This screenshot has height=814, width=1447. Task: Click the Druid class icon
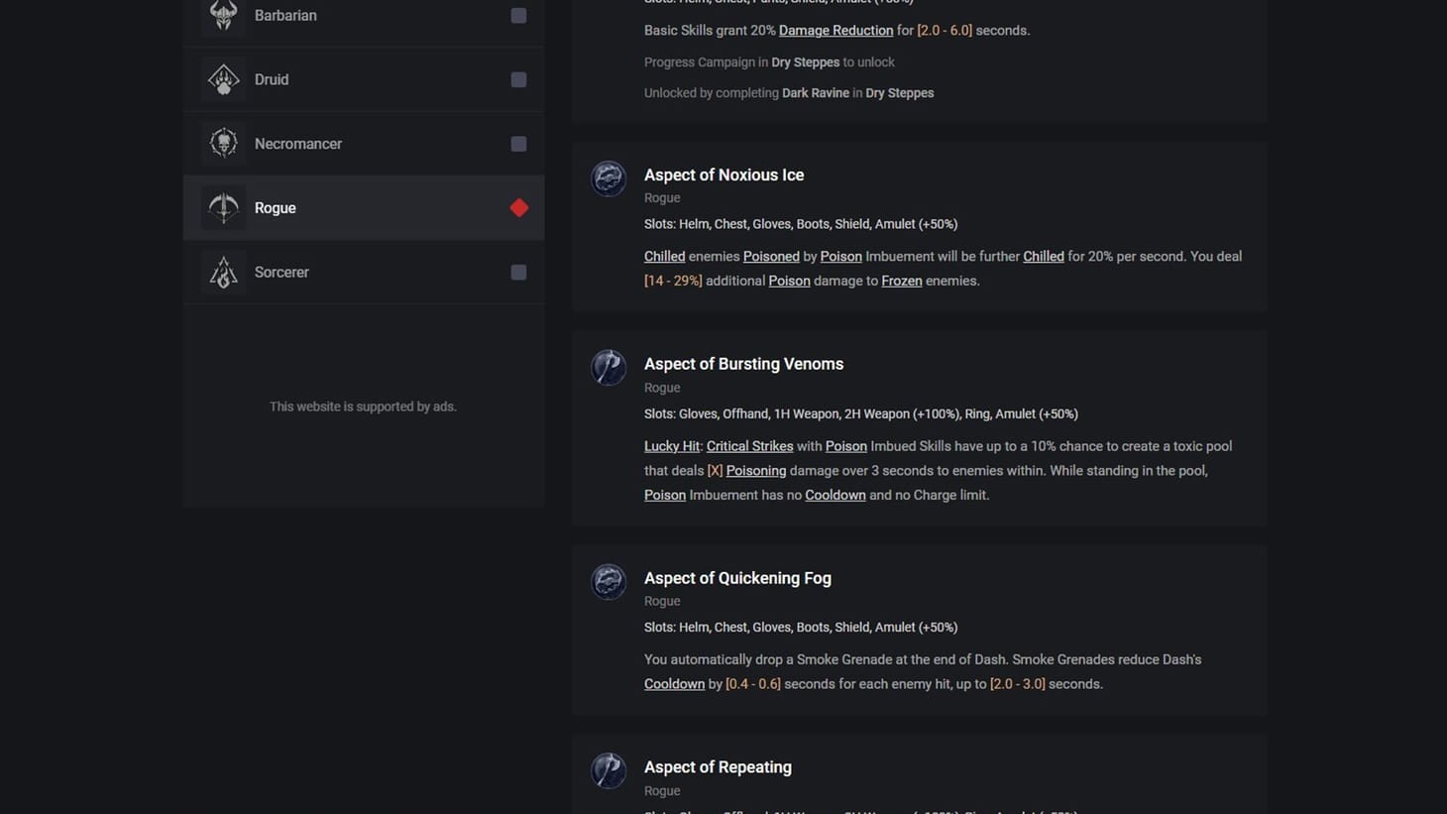tap(223, 79)
